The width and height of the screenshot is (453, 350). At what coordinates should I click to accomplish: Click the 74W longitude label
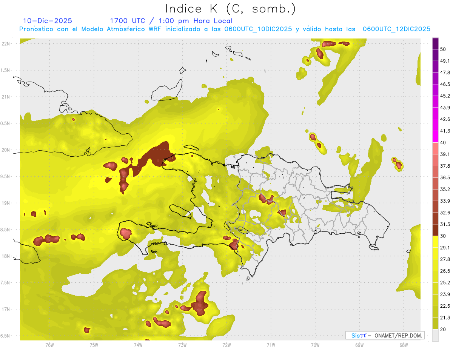tap(138, 345)
